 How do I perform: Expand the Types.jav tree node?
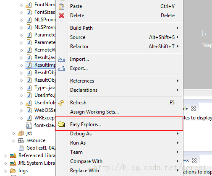(x=21, y=88)
